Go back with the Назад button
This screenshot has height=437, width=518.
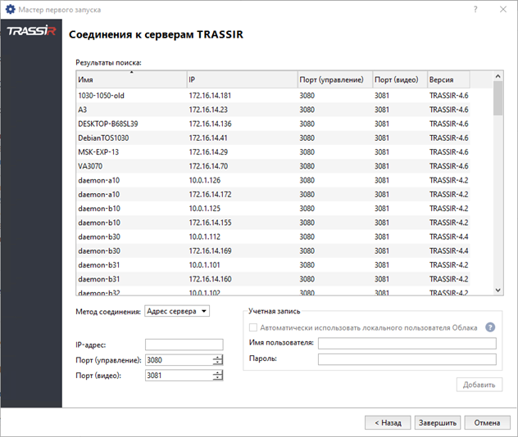point(388,423)
